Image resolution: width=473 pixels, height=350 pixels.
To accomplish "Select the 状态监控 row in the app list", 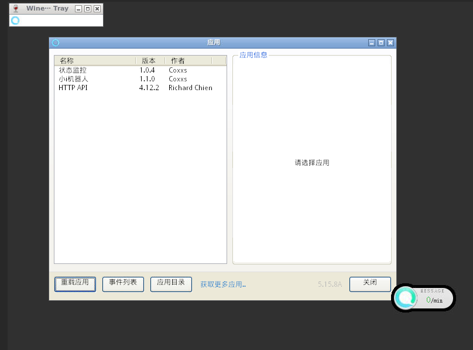I will (140, 70).
